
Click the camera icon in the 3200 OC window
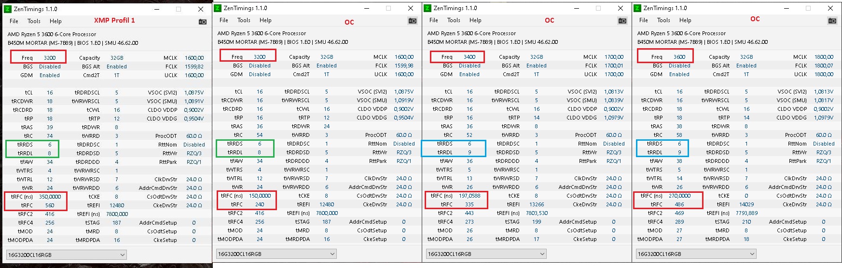click(x=413, y=21)
